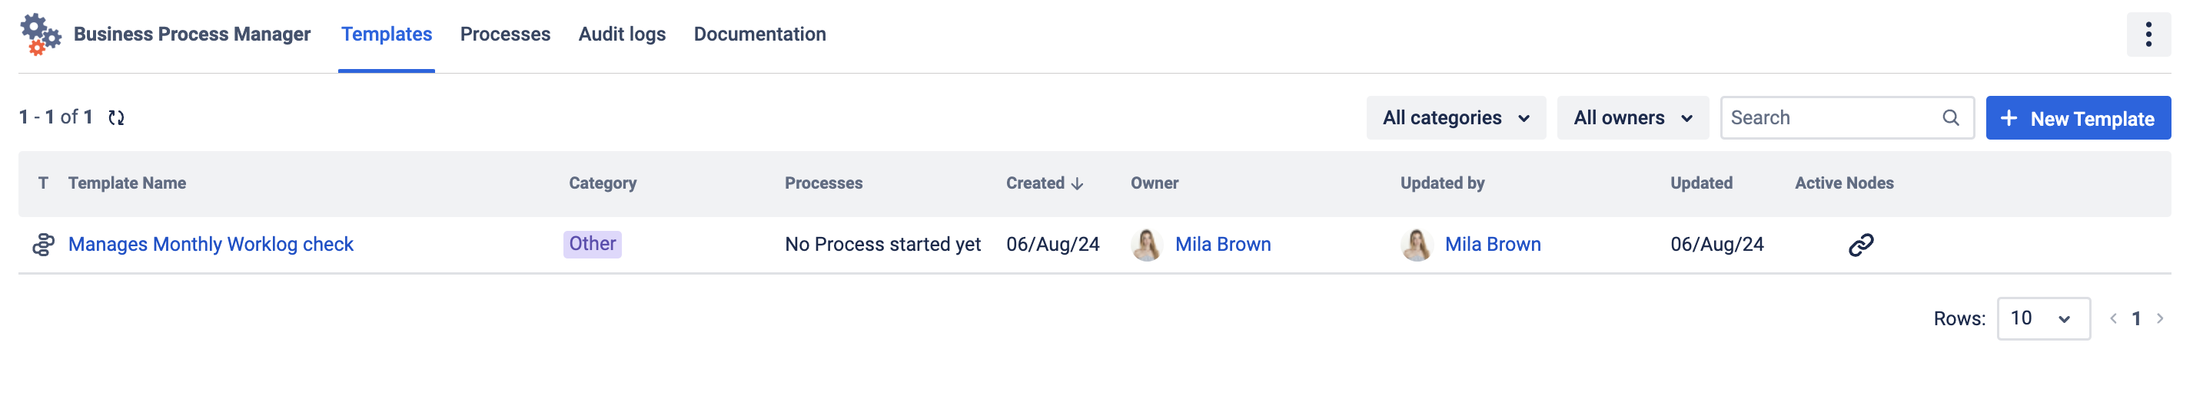Click the search magnifier icon
The width and height of the screenshot is (2203, 405).
tap(1950, 117)
